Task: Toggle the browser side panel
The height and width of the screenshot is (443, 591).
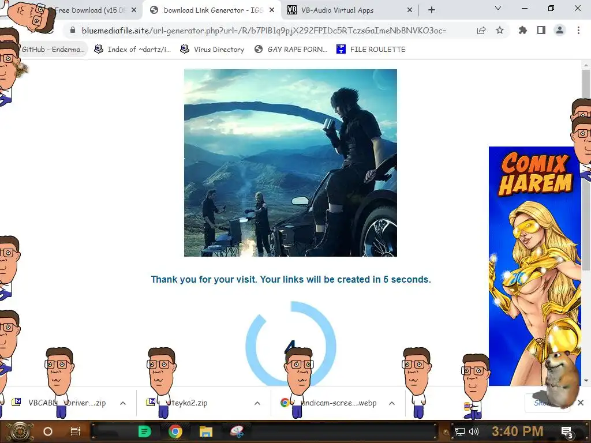Action: [x=541, y=31]
